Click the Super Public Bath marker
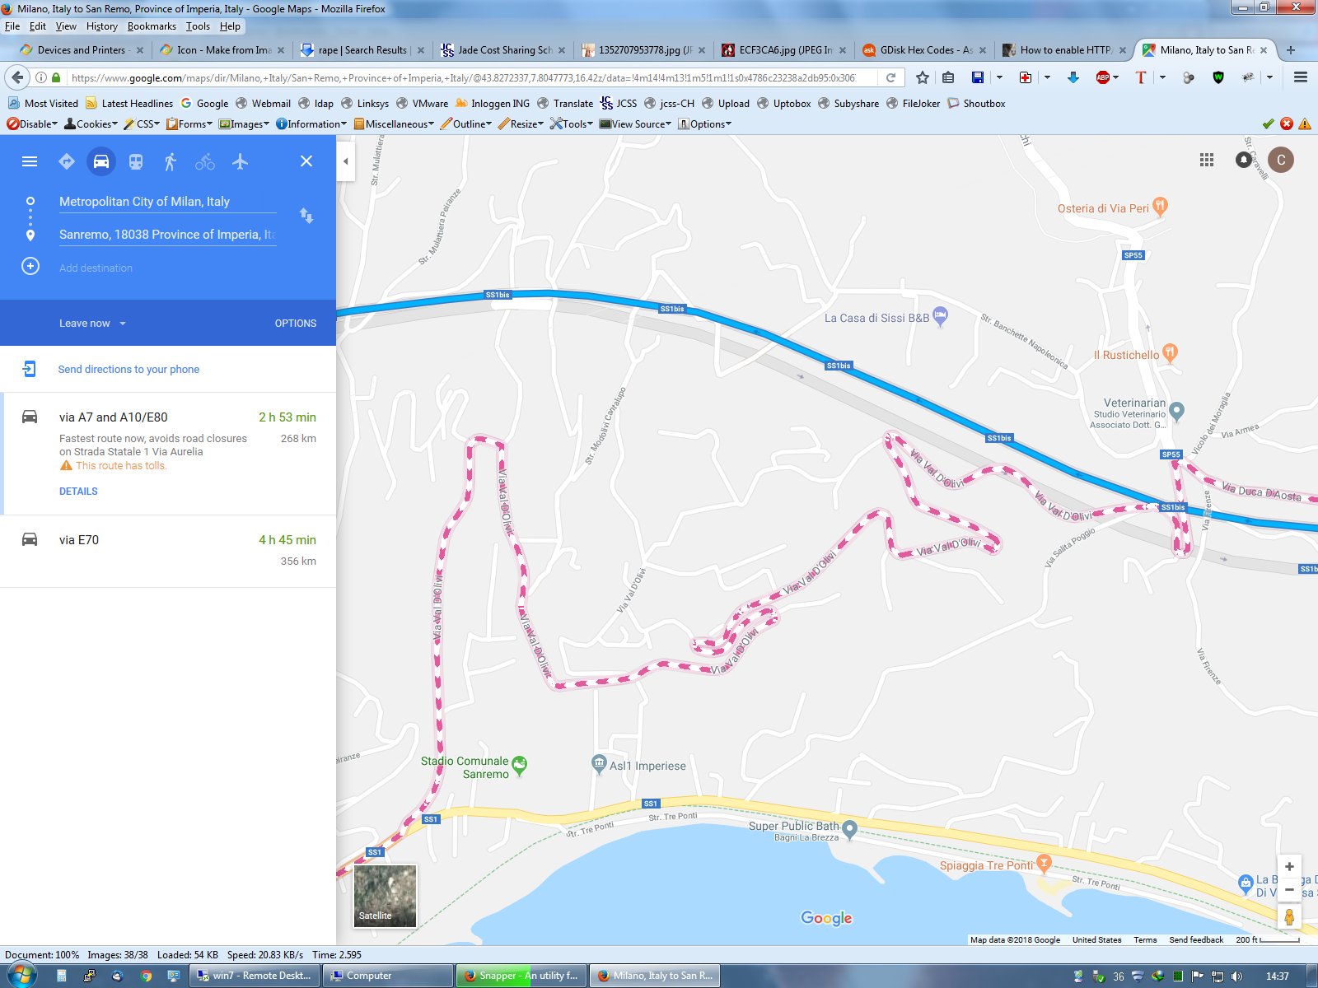 tap(849, 829)
